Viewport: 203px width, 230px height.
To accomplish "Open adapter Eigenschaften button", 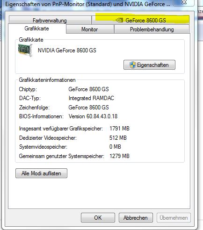I will tap(149, 65).
